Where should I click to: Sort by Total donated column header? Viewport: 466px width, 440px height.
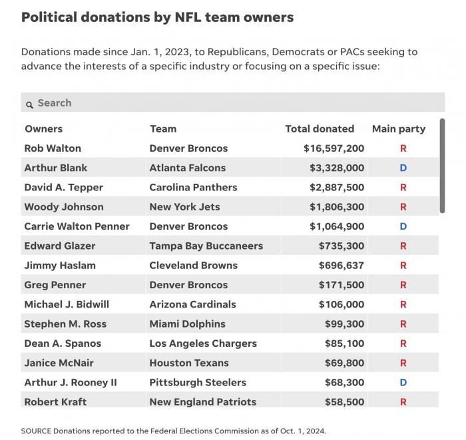tap(320, 128)
